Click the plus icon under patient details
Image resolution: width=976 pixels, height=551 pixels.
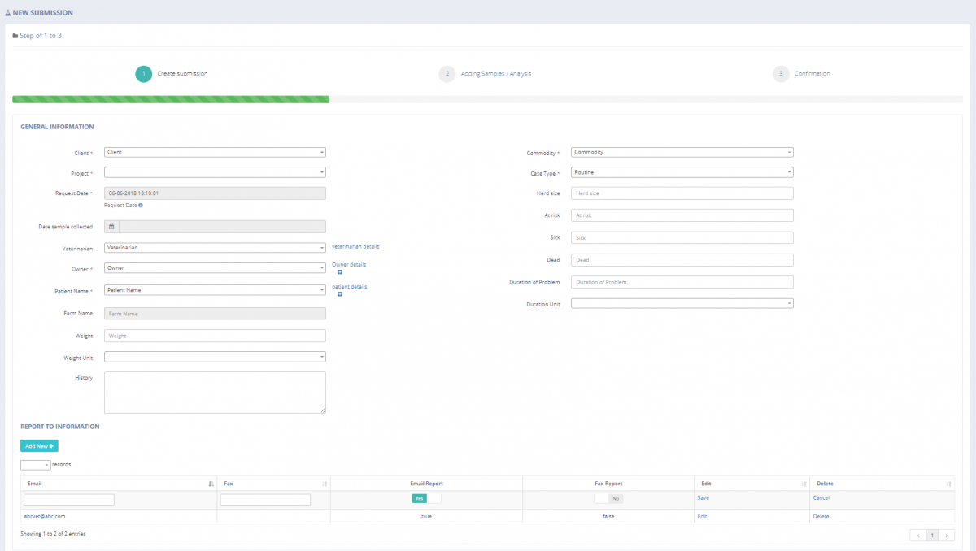coord(340,294)
